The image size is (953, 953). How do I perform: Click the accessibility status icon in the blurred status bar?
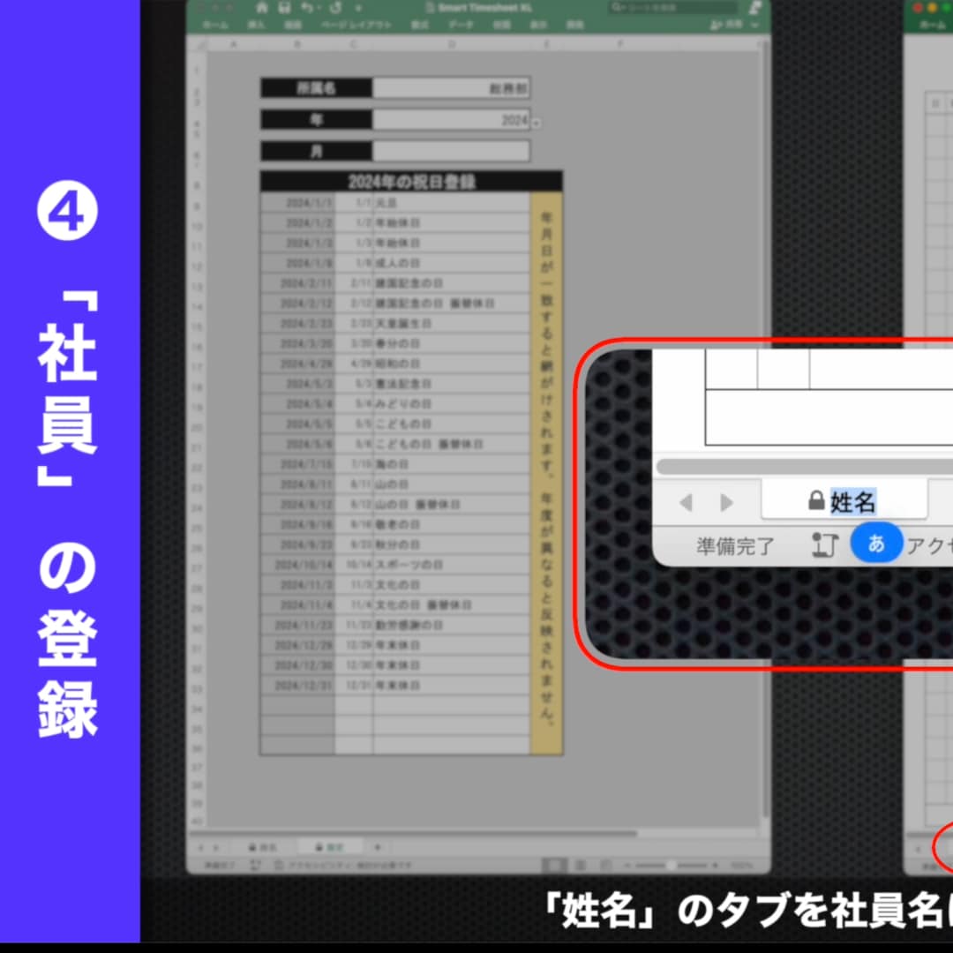[x=278, y=864]
